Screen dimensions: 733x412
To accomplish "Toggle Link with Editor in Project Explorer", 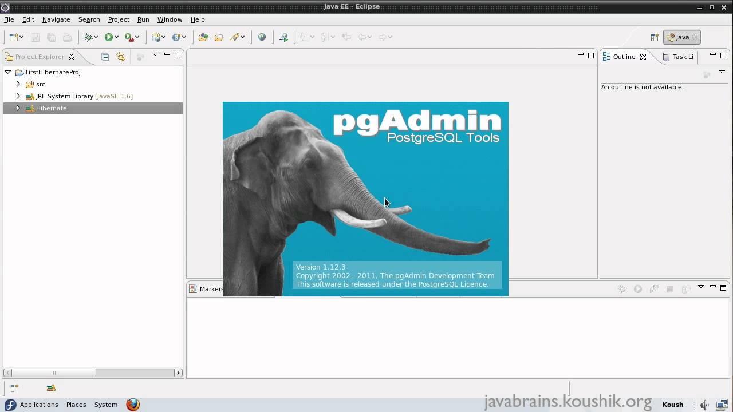I will 120,56.
